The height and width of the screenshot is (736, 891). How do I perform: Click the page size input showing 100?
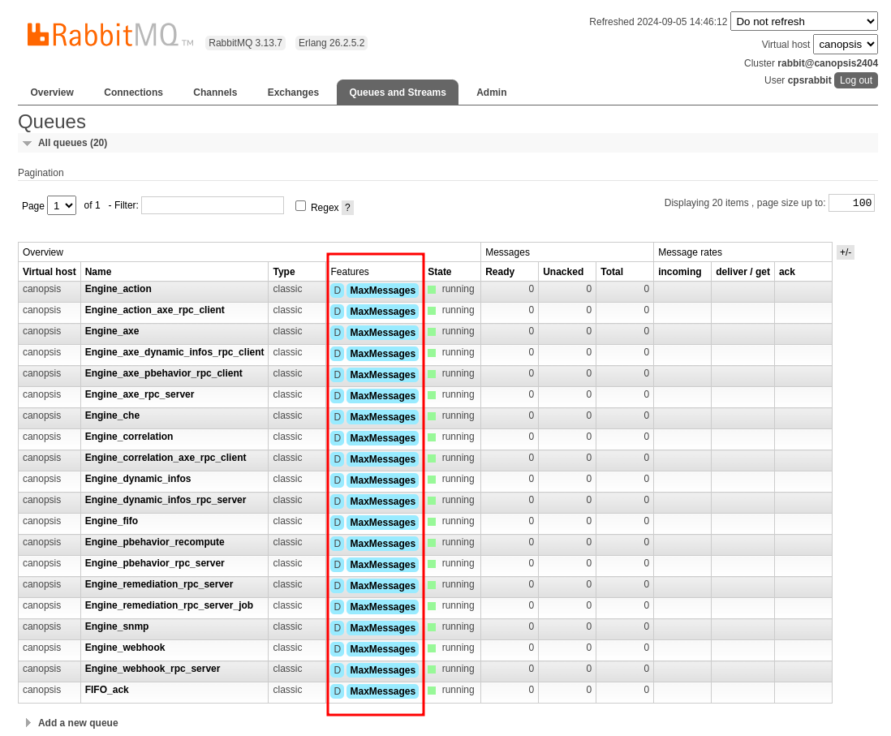click(x=851, y=203)
